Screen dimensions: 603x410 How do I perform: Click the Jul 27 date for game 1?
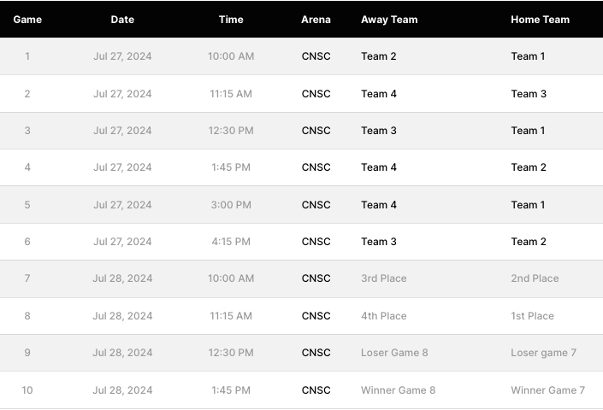122,56
